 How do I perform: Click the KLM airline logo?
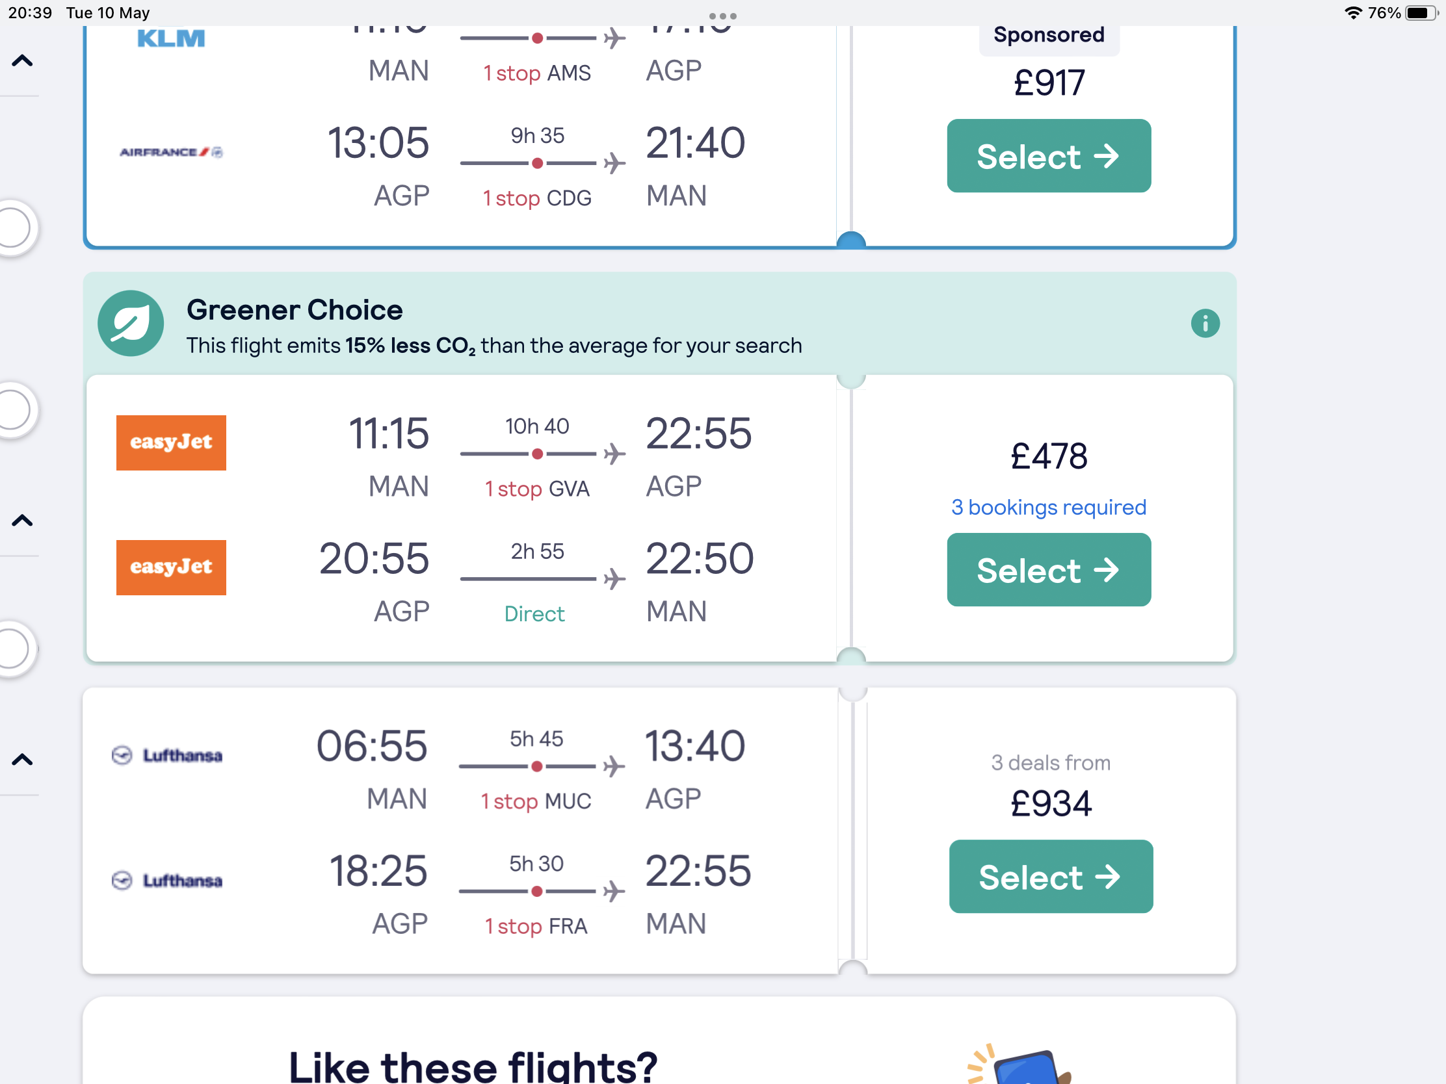[171, 38]
